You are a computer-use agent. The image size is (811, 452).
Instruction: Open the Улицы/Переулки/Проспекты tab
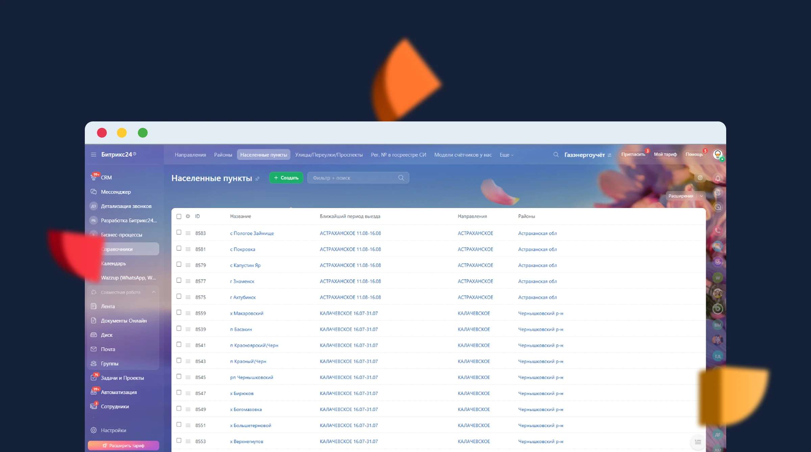coord(329,155)
